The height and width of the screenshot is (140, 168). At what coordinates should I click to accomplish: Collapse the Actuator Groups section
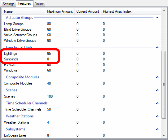pyautogui.click(x=157, y=18)
